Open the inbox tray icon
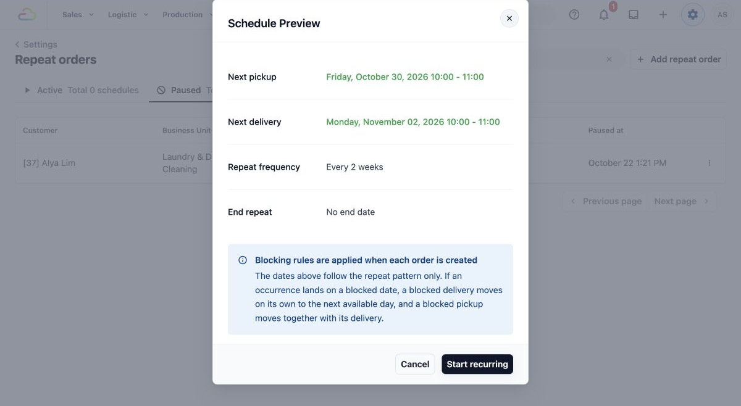 click(634, 14)
